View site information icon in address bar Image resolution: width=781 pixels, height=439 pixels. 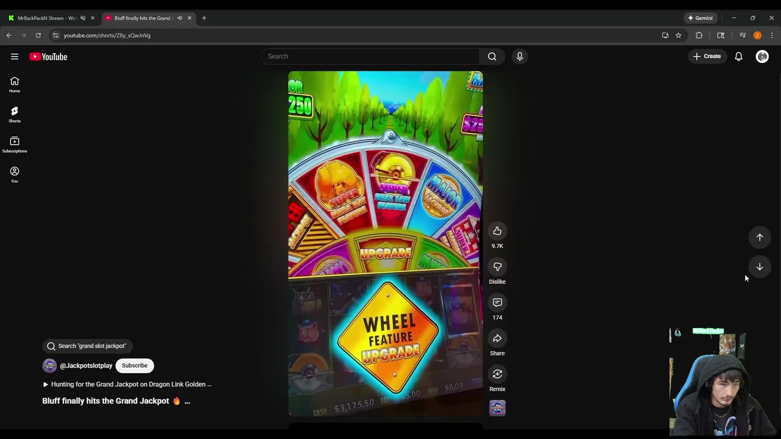pyautogui.click(x=56, y=35)
